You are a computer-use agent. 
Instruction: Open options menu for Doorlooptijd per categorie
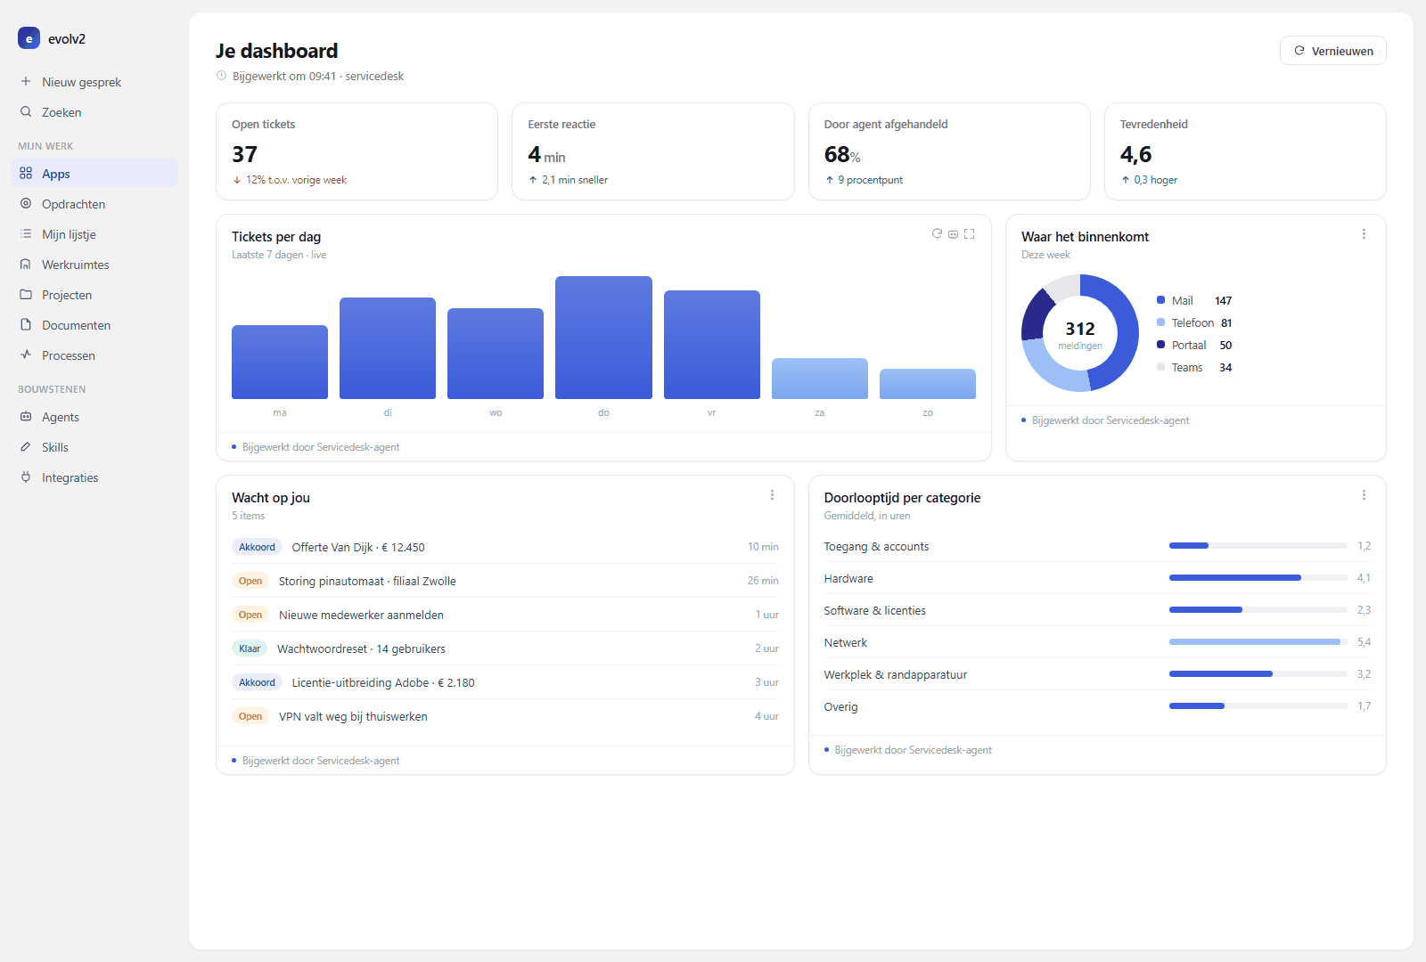(1364, 495)
